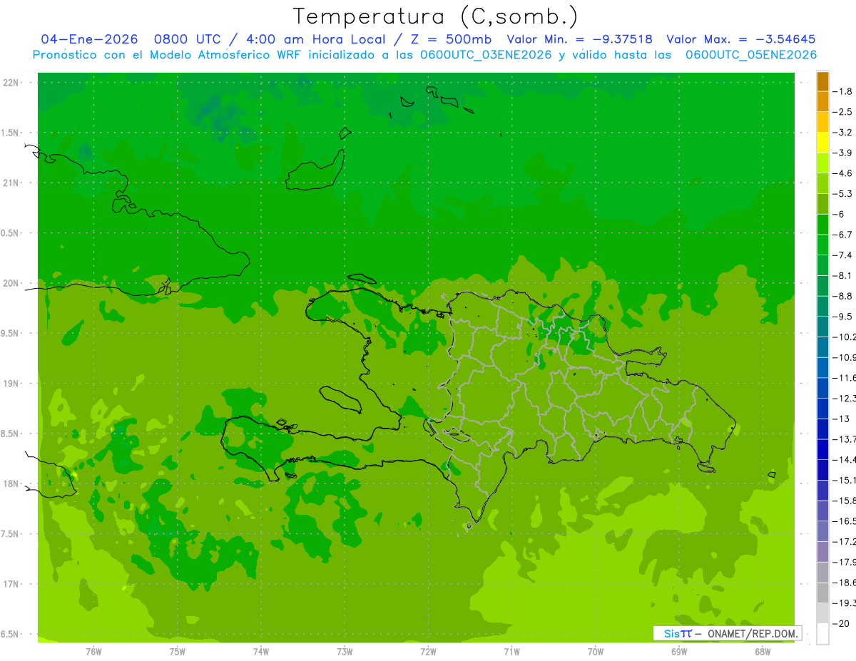
Task: Click the 74W longitude label
Action: [x=260, y=652]
